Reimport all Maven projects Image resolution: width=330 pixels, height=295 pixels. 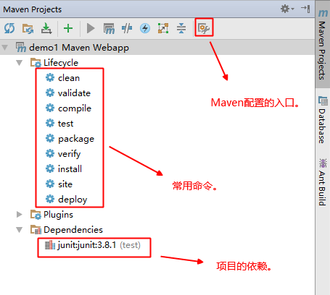(9, 28)
